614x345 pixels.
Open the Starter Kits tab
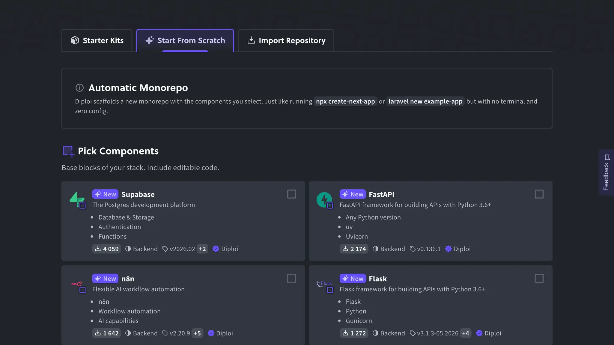tap(97, 40)
